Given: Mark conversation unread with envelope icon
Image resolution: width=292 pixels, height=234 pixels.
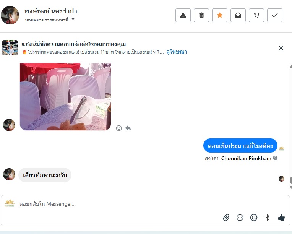Looking at the screenshot, I should click(x=238, y=15).
